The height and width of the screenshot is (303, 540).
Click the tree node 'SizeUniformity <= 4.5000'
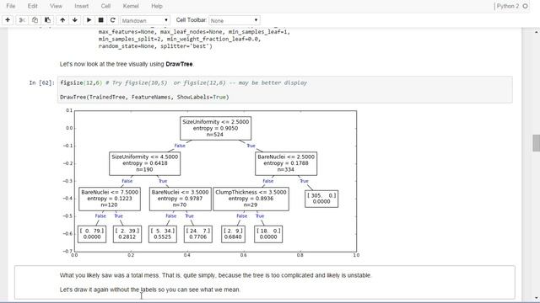(144, 163)
